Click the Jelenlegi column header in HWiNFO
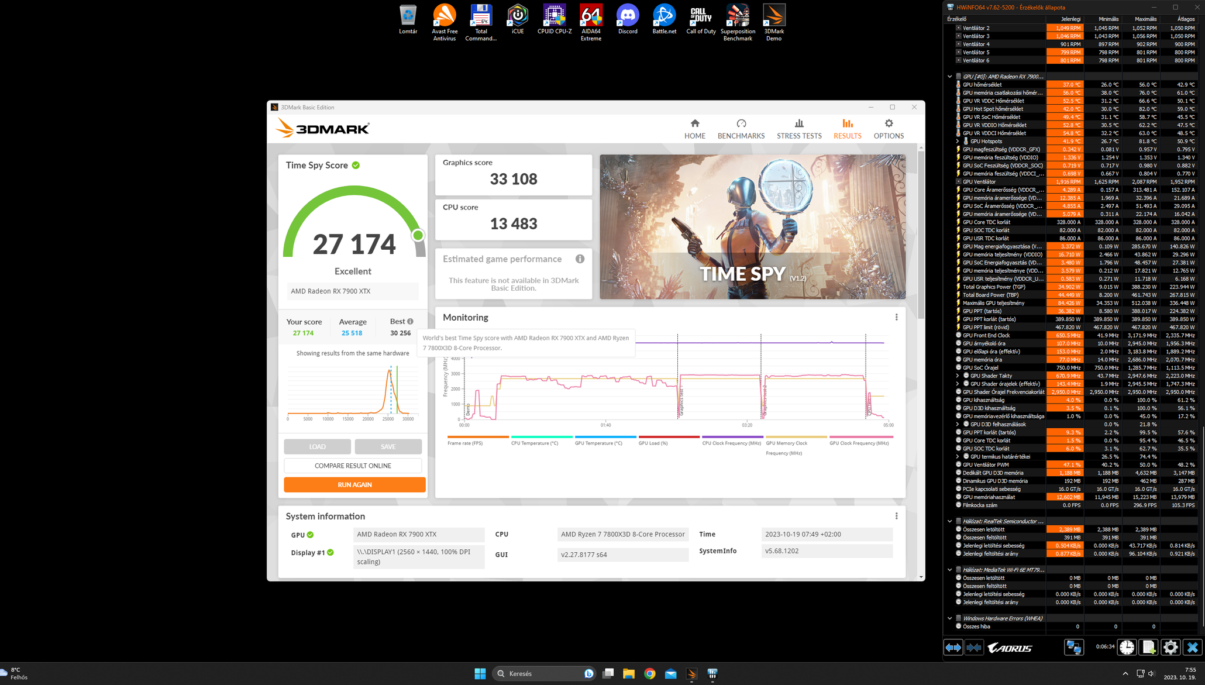The height and width of the screenshot is (685, 1205). (x=1065, y=19)
